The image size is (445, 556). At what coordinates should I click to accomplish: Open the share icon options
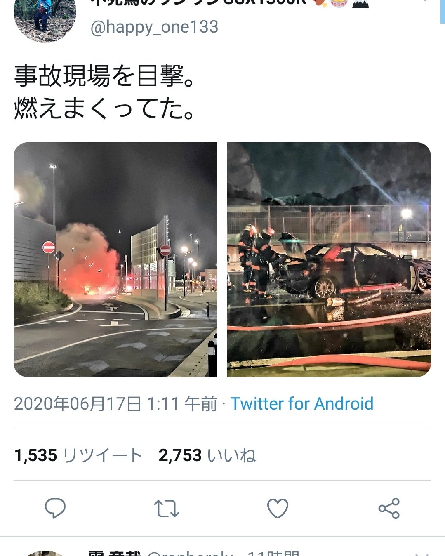[389, 508]
